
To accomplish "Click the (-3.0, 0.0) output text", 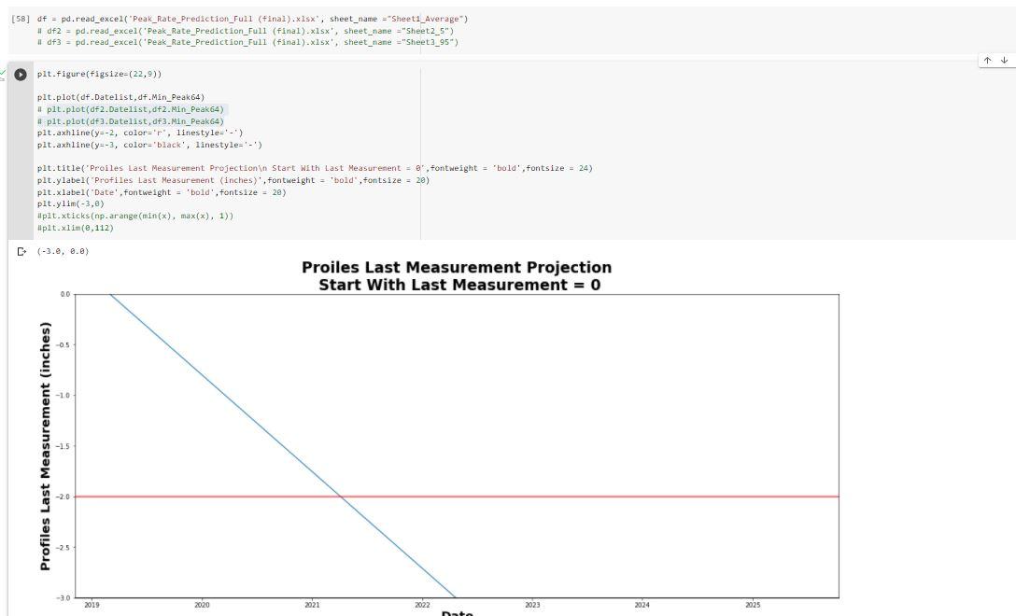I will coord(63,251).
